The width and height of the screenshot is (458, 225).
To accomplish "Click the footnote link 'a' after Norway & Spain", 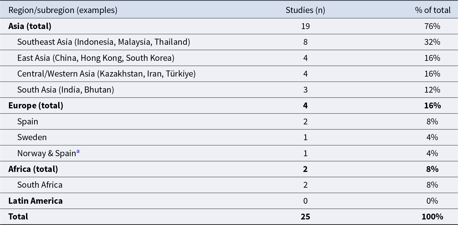I will coord(78,151).
